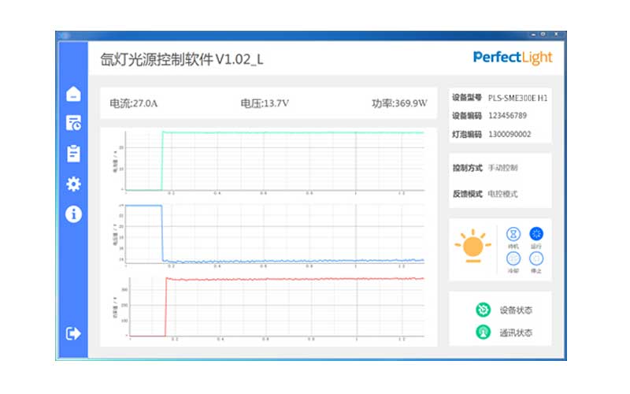The width and height of the screenshot is (630, 394).
Task: Open Settings gear in sidebar
Action: point(73,184)
